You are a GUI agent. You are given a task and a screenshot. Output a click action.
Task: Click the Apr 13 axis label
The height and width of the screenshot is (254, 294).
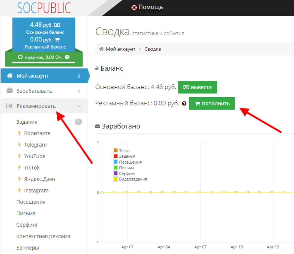[273, 247]
